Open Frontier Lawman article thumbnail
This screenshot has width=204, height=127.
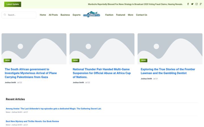tap(170, 49)
